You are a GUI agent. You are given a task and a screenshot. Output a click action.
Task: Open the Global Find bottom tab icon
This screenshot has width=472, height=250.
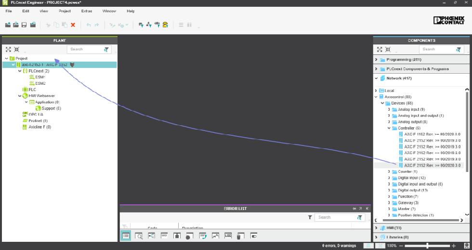[x=139, y=236]
